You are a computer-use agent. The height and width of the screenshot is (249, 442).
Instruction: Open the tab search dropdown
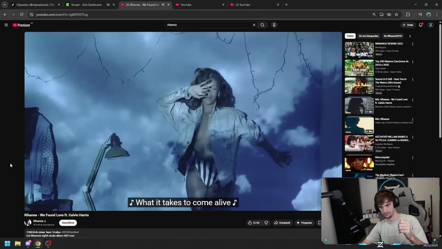point(4,5)
